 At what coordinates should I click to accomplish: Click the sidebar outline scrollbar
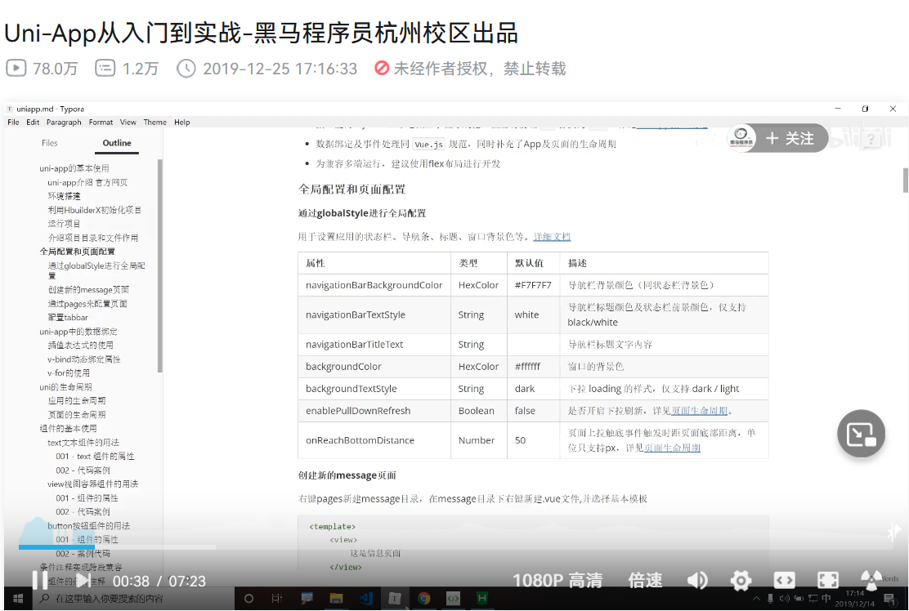tap(159, 265)
